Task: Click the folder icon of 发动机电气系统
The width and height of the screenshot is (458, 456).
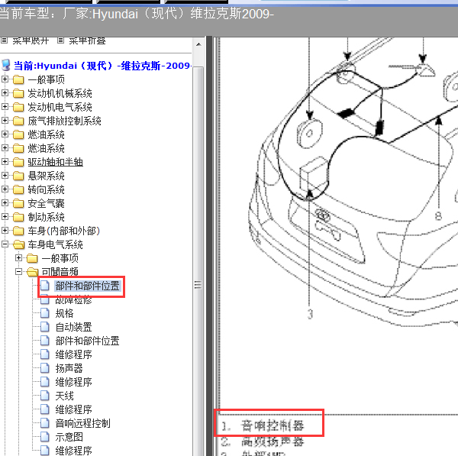Action: [18, 107]
